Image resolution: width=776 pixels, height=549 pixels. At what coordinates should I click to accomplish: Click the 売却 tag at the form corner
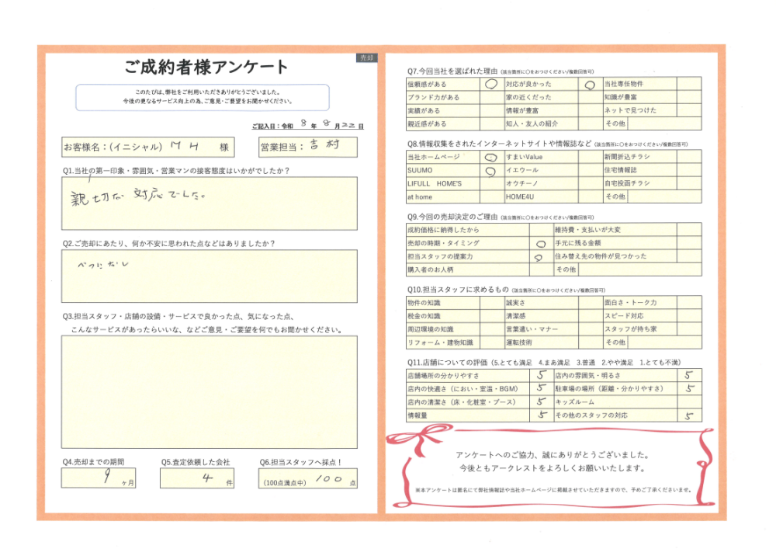[x=367, y=58]
